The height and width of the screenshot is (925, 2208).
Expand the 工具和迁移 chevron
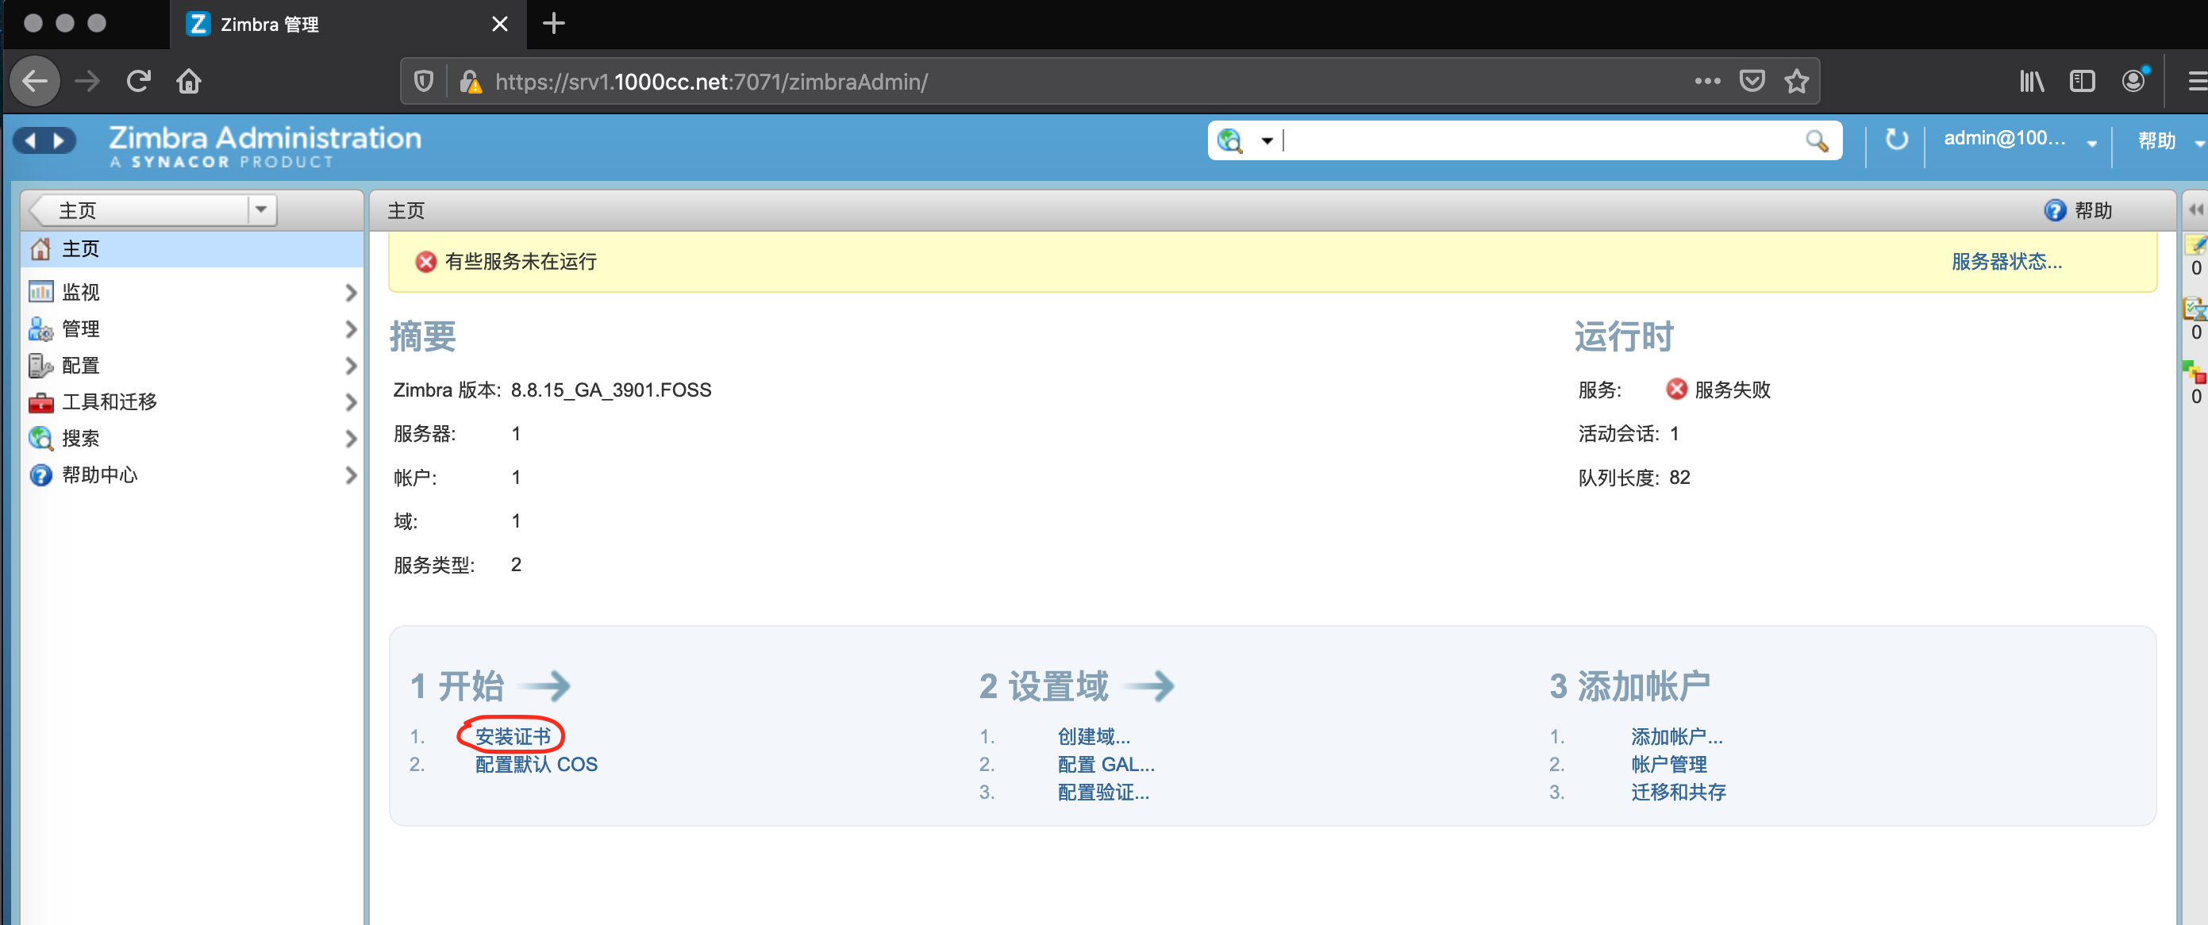[350, 402]
